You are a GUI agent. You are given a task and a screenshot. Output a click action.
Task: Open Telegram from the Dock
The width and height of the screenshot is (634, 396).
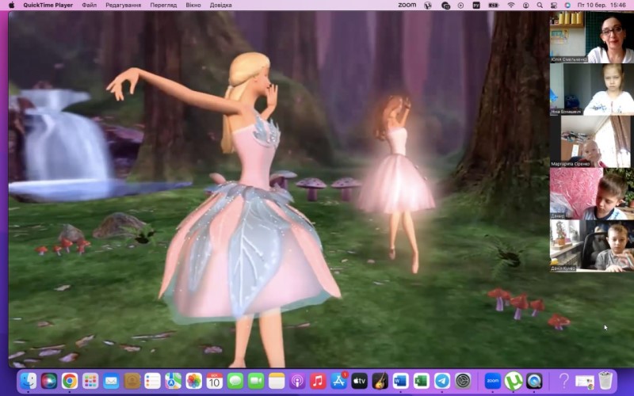[x=442, y=381]
